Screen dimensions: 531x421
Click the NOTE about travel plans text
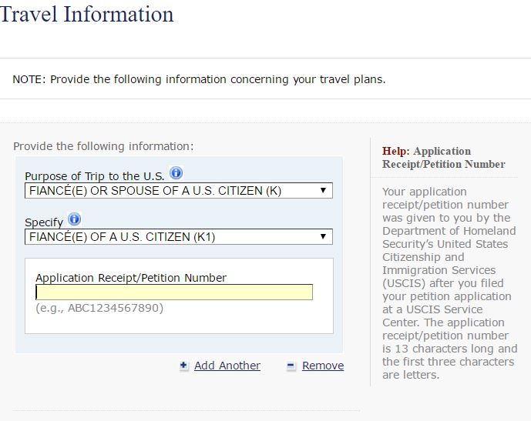coord(199,79)
